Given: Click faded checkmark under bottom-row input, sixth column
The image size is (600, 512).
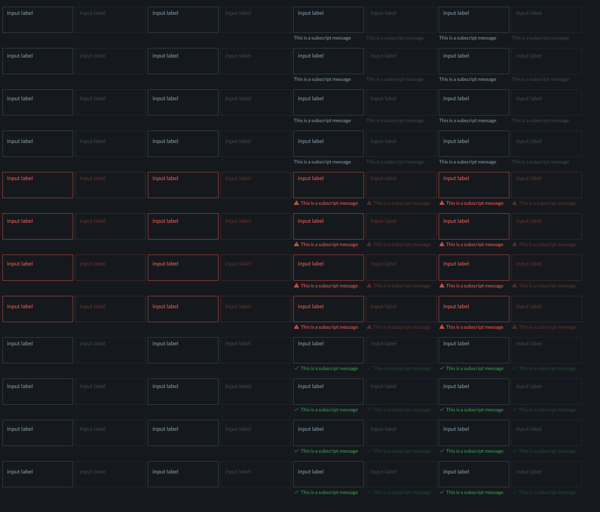Looking at the screenshot, I should pos(369,492).
